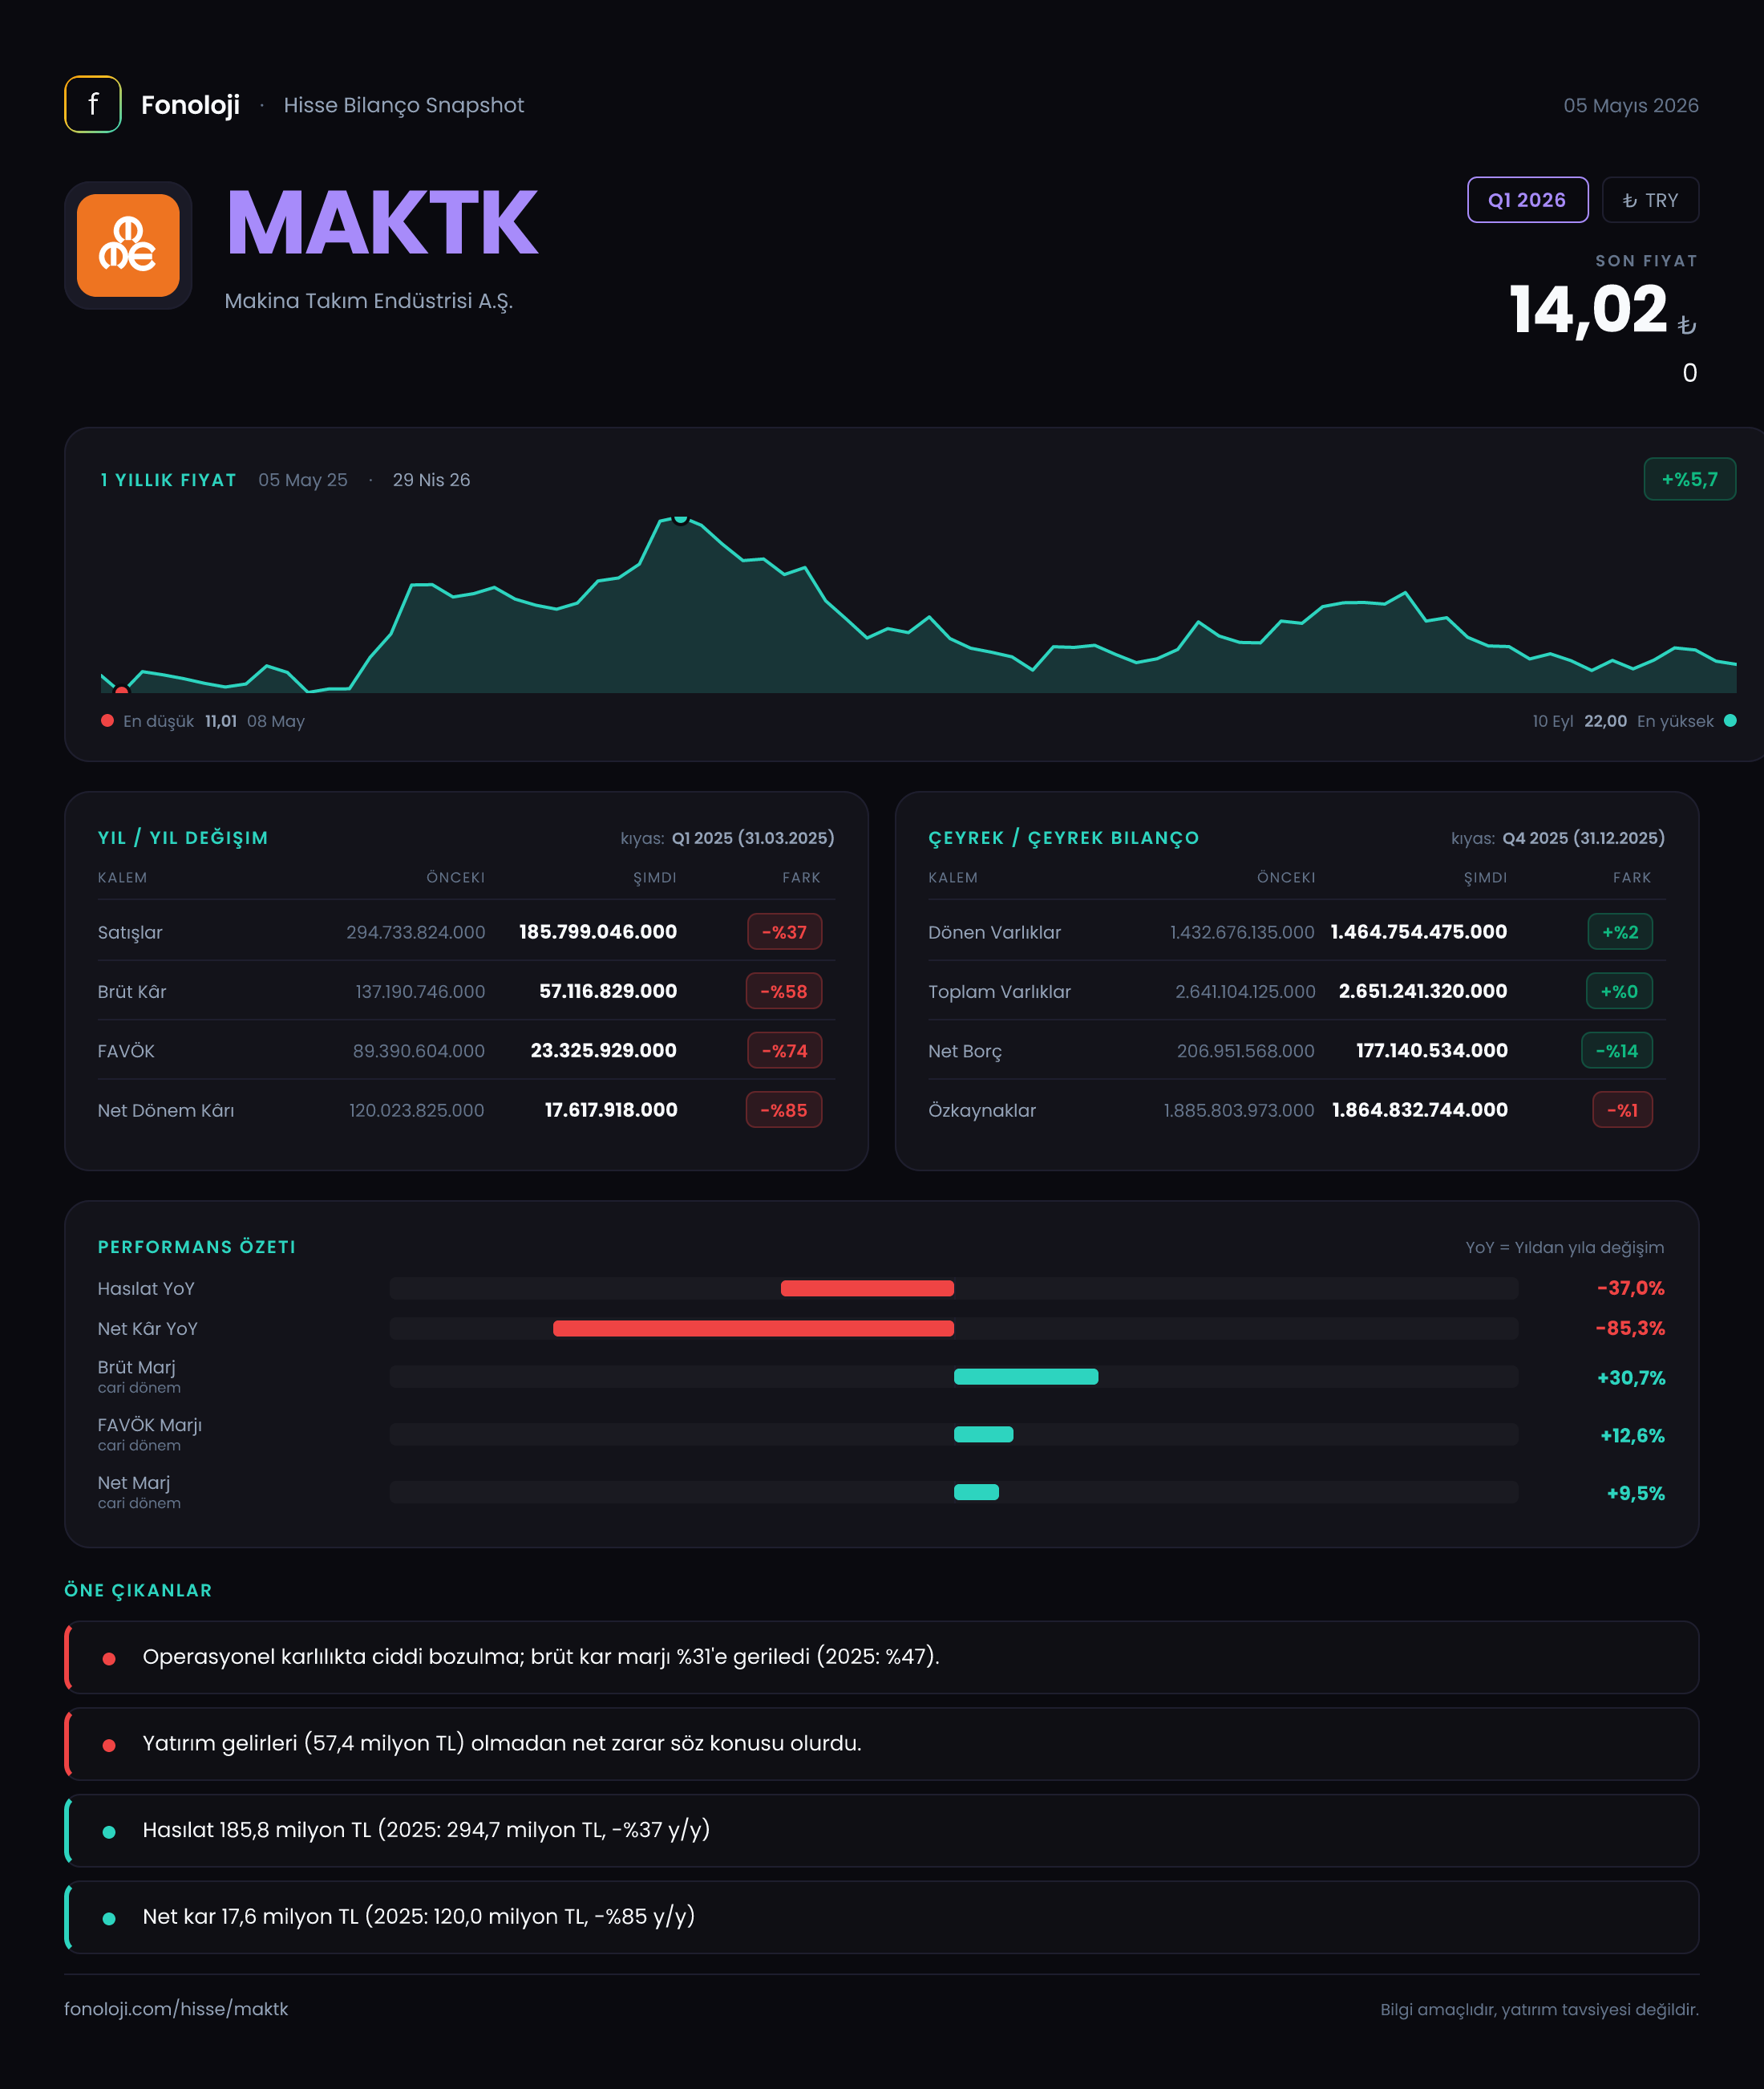Viewport: 1764px width, 2089px height.
Task: Click the teal bullet of the Net kar 17,6 highlight
Action: [x=109, y=1918]
